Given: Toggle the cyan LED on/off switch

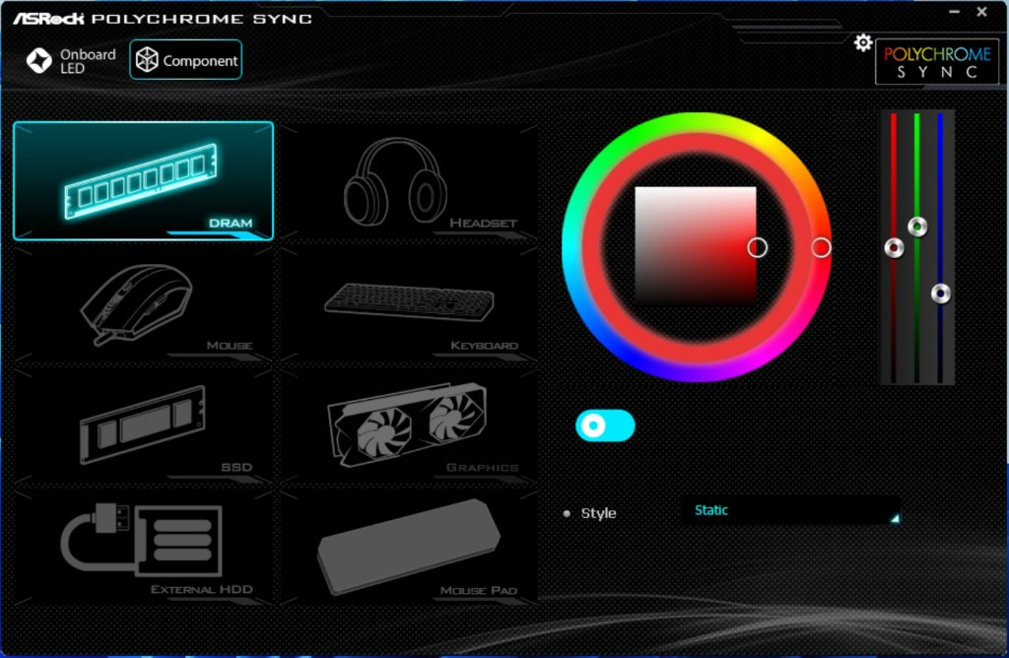Looking at the screenshot, I should (x=605, y=426).
